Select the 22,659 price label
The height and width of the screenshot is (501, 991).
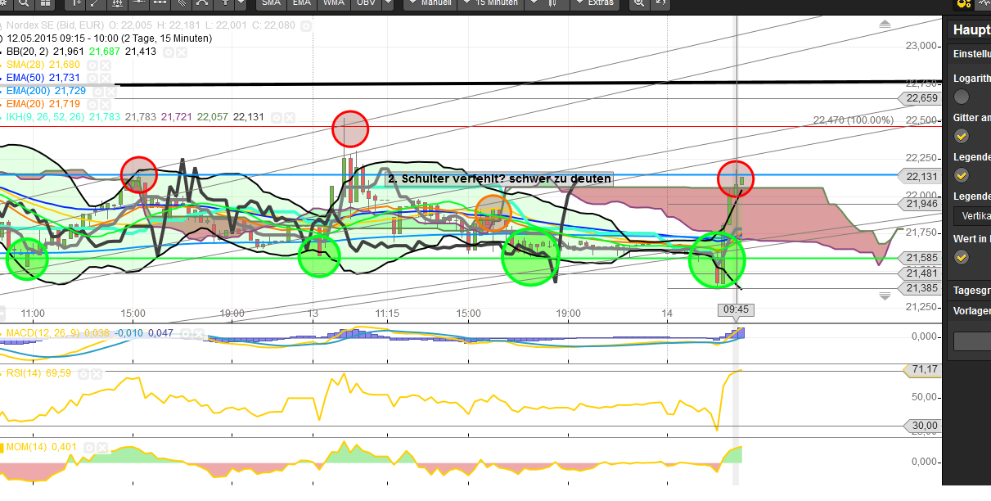click(919, 98)
